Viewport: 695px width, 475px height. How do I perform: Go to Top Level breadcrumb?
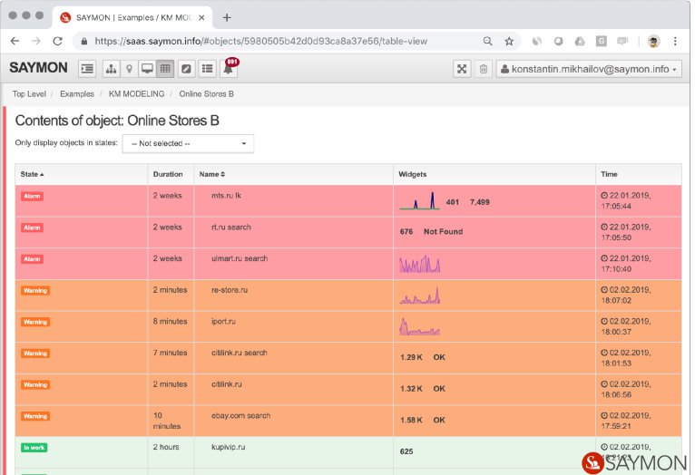(x=29, y=94)
